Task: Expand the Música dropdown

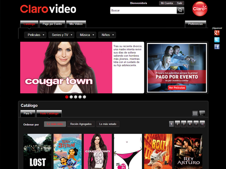Action: [86, 35]
